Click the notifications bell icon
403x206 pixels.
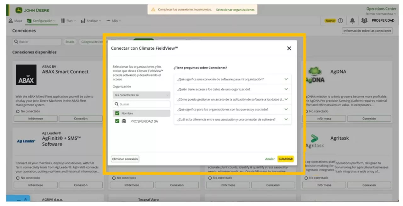[x=352, y=21]
